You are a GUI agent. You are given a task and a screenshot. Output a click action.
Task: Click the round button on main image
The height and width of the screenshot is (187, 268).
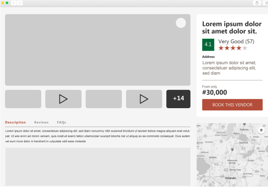pos(180,23)
